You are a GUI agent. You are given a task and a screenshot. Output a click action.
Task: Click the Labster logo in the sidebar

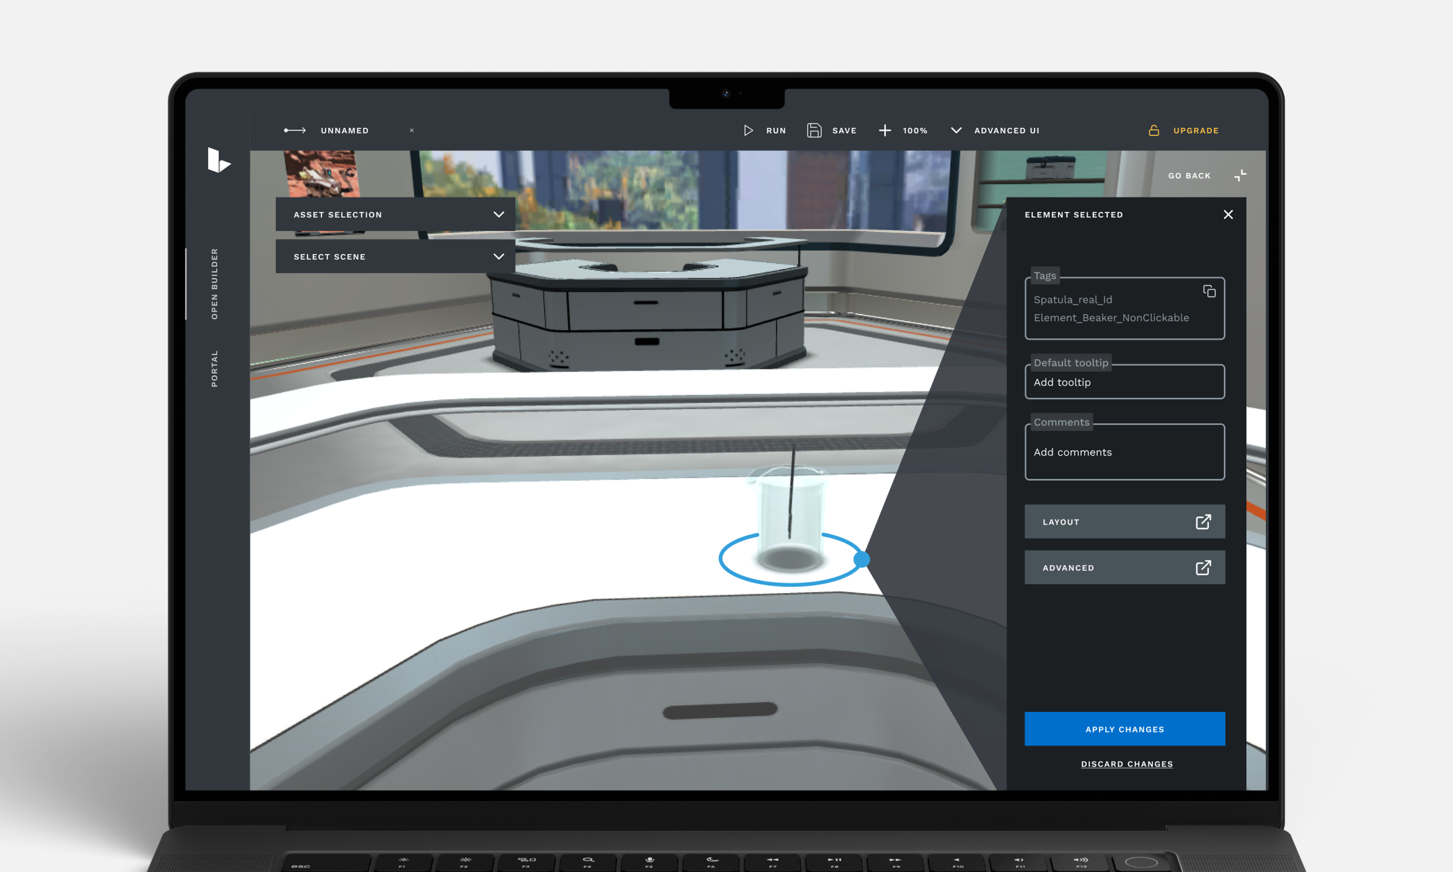tap(219, 160)
